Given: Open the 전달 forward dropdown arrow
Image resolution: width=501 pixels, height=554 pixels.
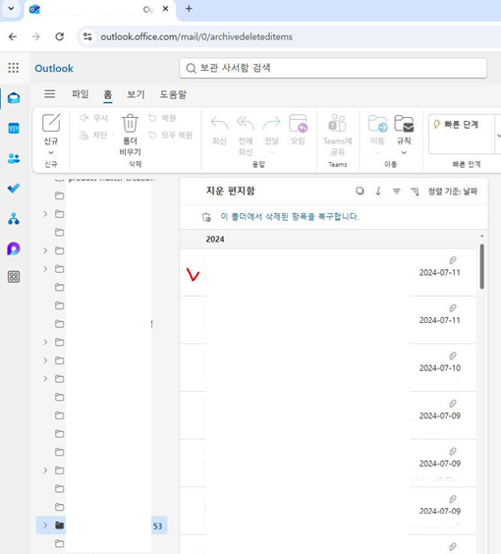Looking at the screenshot, I should coord(271,152).
